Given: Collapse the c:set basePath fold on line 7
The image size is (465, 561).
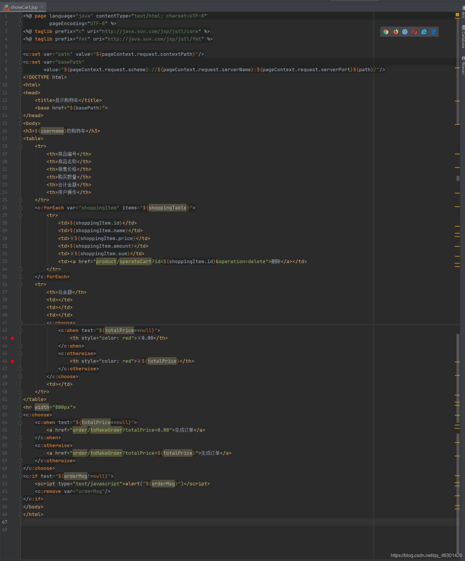Looking at the screenshot, I should pos(20,62).
